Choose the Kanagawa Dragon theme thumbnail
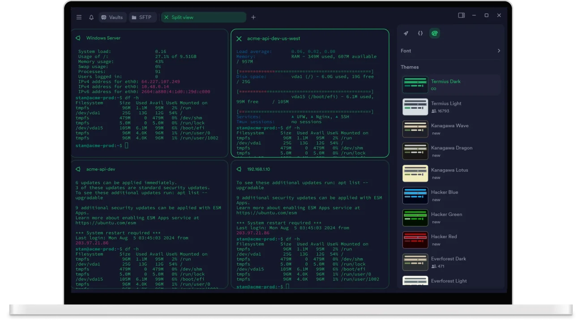Screen dimensions: 582x330 [415, 151]
